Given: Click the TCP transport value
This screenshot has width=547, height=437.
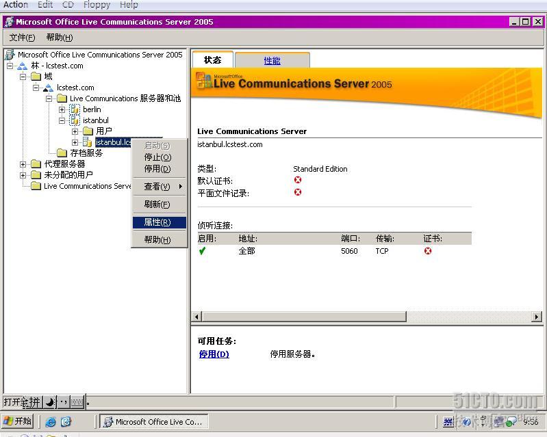Looking at the screenshot, I should point(382,251).
